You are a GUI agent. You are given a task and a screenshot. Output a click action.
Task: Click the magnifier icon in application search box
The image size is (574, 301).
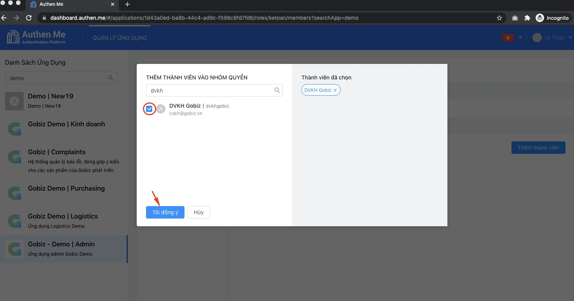pyautogui.click(x=111, y=78)
